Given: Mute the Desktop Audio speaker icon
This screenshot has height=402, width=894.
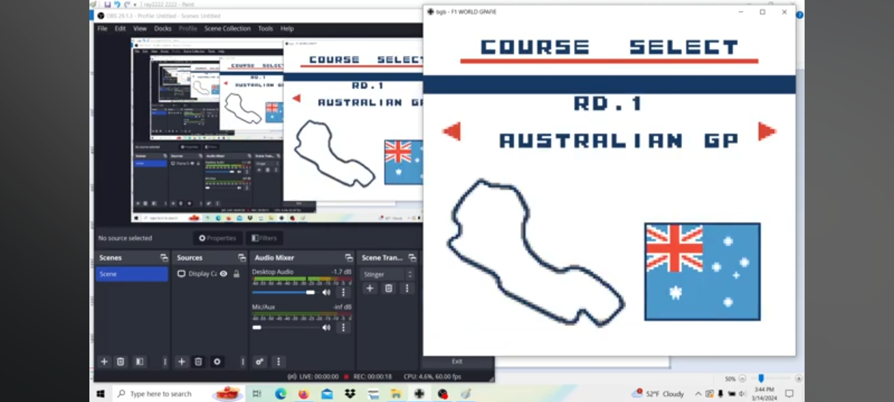Looking at the screenshot, I should pos(326,292).
